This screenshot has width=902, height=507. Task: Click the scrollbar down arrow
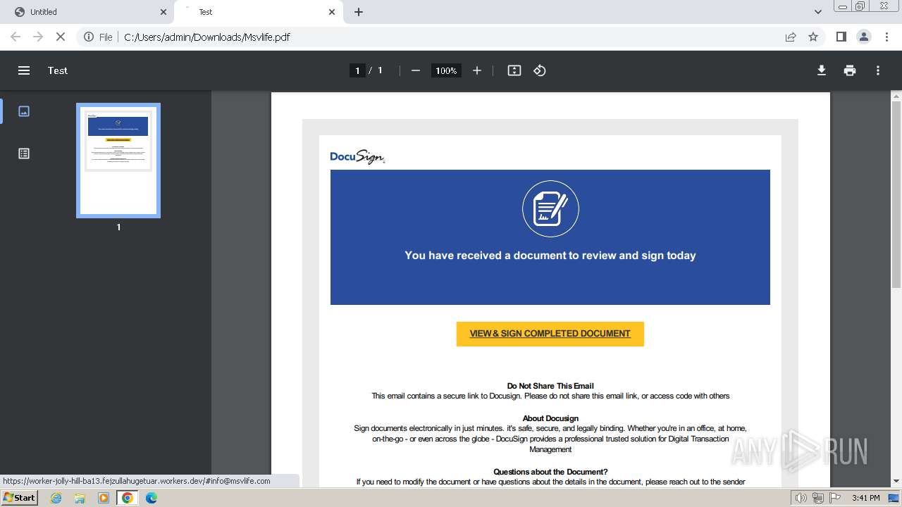(x=896, y=481)
